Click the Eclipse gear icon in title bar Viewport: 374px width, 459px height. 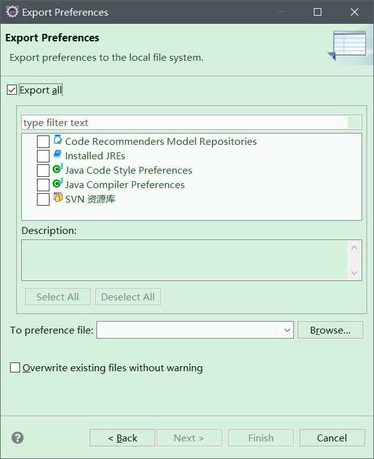[x=12, y=12]
